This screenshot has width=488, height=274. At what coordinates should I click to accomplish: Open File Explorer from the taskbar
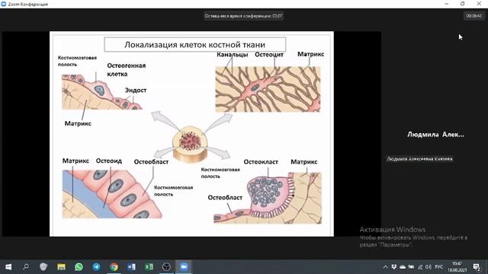(x=61, y=267)
